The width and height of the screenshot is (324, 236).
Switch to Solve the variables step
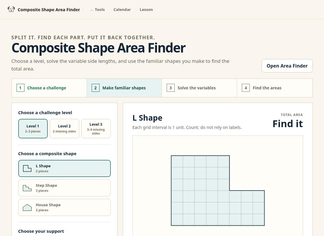coord(199,88)
